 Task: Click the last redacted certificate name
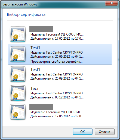41,107
